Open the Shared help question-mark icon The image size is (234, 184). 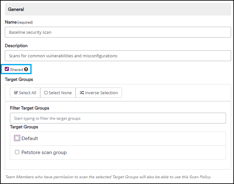[26, 69]
